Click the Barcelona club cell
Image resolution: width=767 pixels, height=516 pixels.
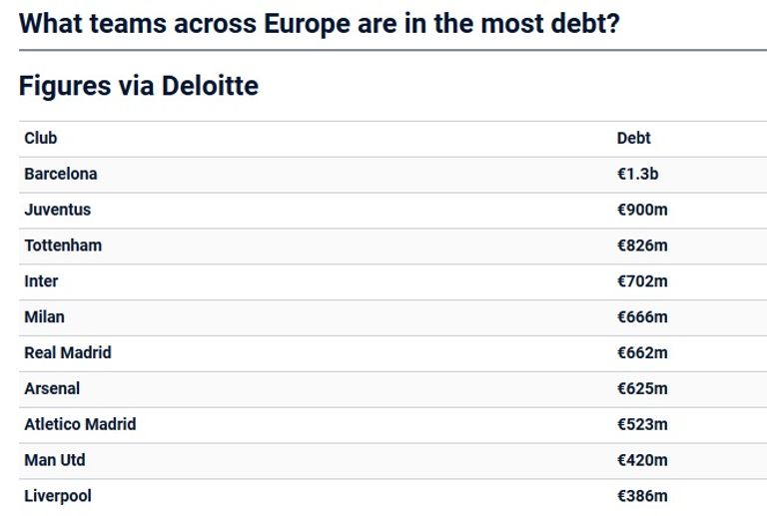click(61, 174)
